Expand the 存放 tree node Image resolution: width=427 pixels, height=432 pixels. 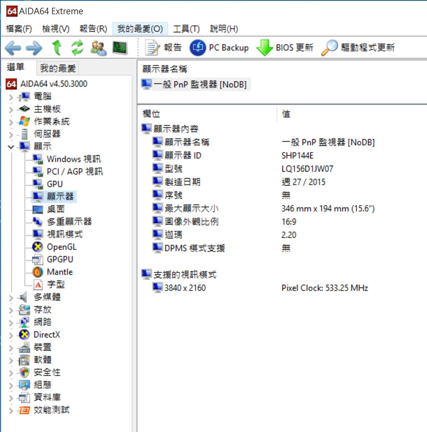coord(11,310)
